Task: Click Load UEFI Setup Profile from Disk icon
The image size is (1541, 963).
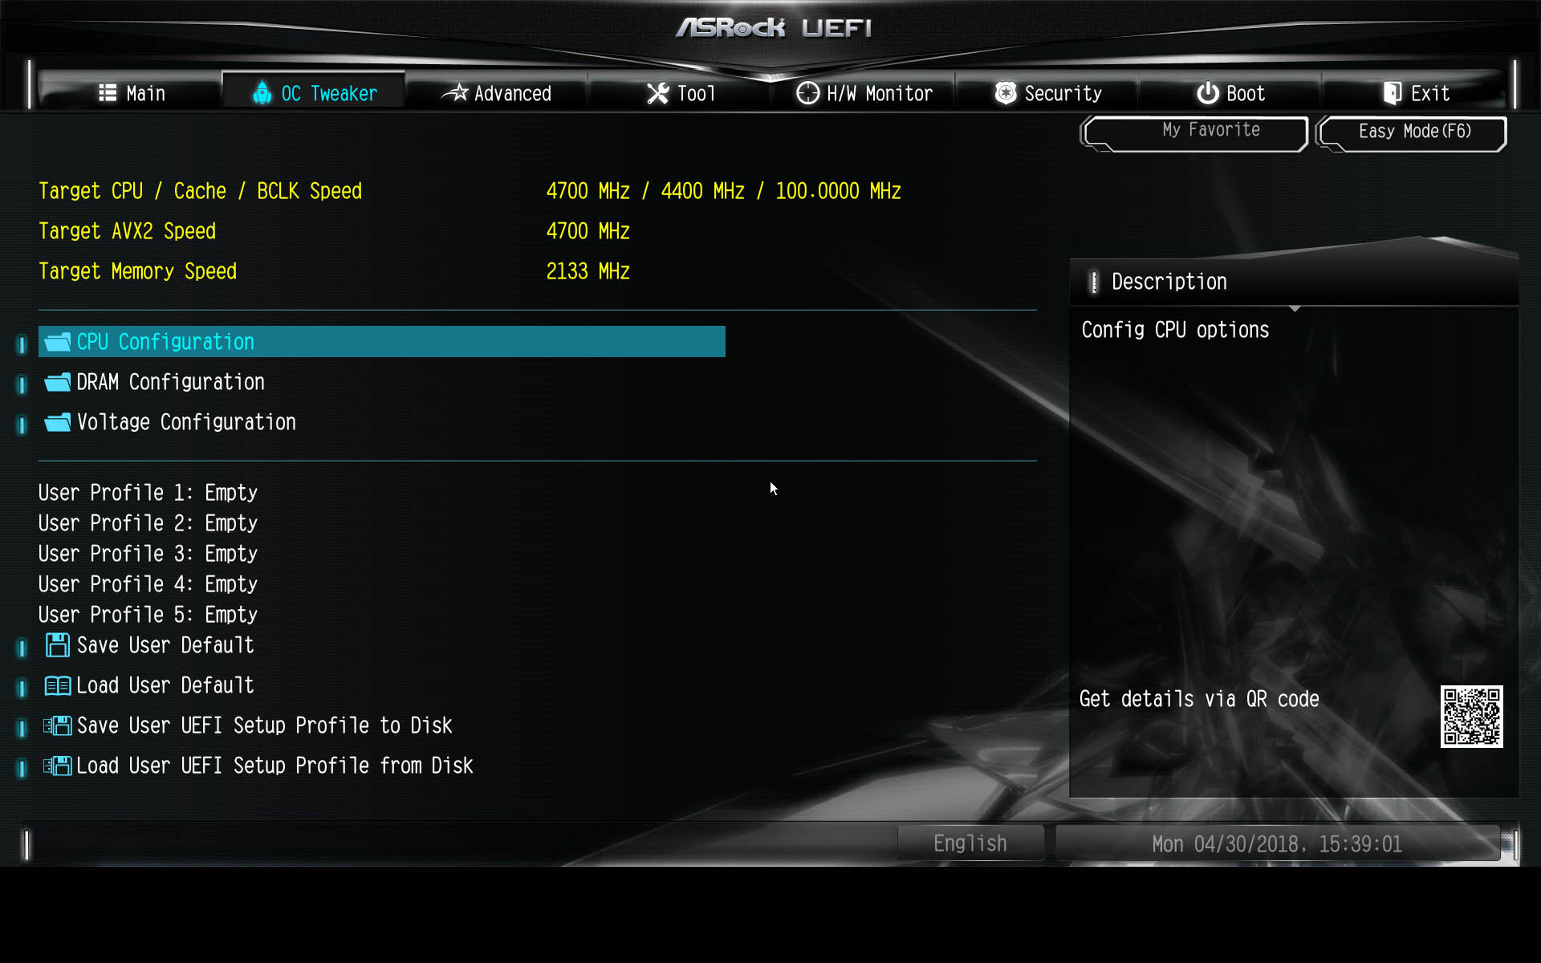Action: (x=57, y=766)
